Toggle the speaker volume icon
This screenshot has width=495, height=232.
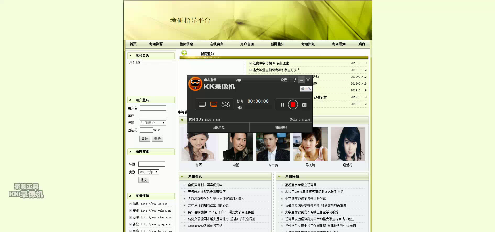(x=240, y=108)
